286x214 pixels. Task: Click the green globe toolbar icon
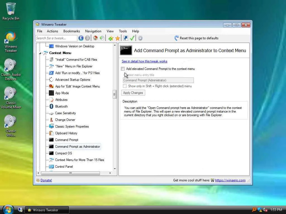pyautogui.click(x=102, y=38)
